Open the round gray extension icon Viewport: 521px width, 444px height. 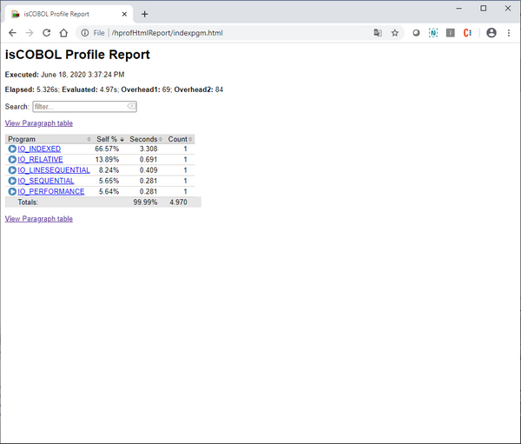[416, 33]
